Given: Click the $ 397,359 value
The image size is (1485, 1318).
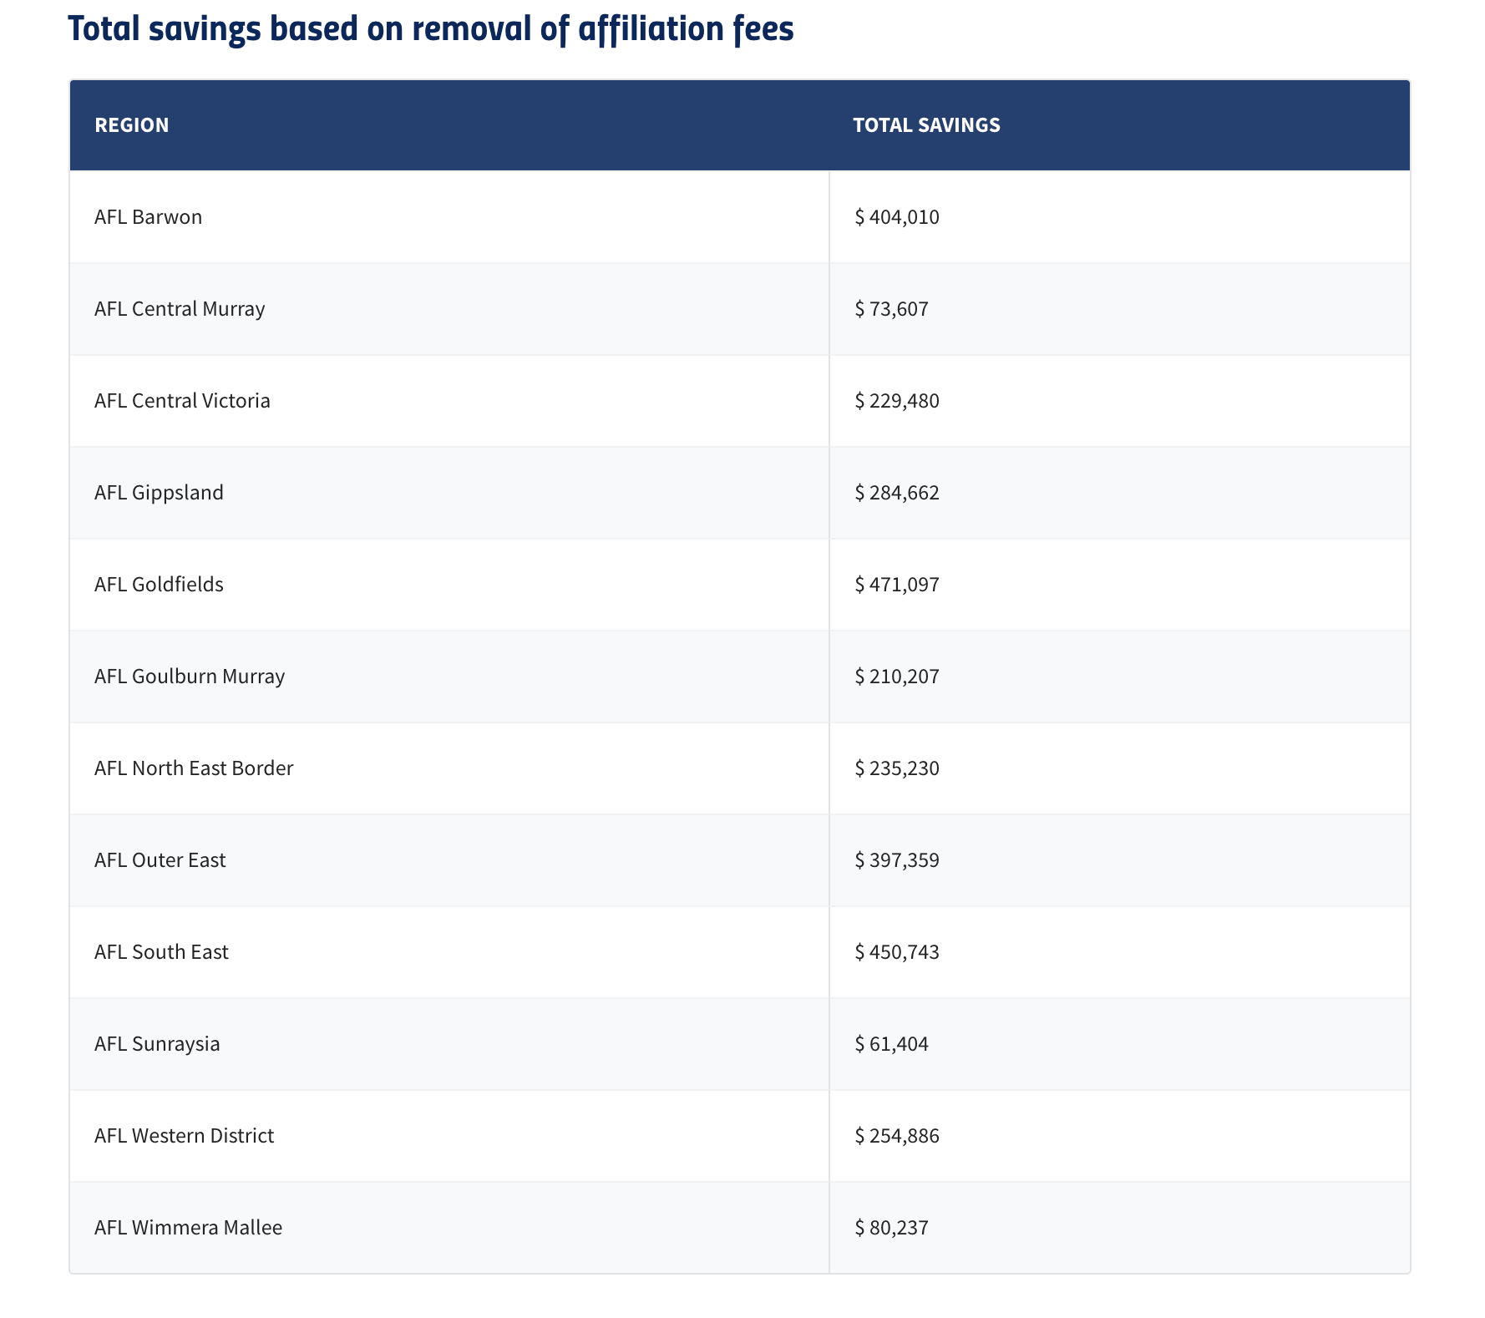Looking at the screenshot, I should (x=897, y=860).
